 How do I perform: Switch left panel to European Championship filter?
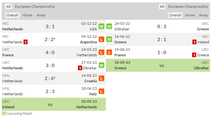pyautogui.click(x=35, y=6)
